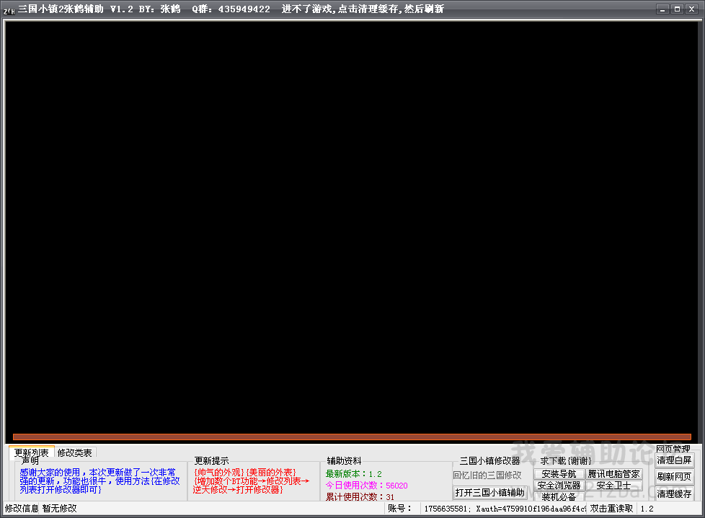Click the 今日使用次数 counter text
Screen dimensions: 705x518
tap(366, 486)
